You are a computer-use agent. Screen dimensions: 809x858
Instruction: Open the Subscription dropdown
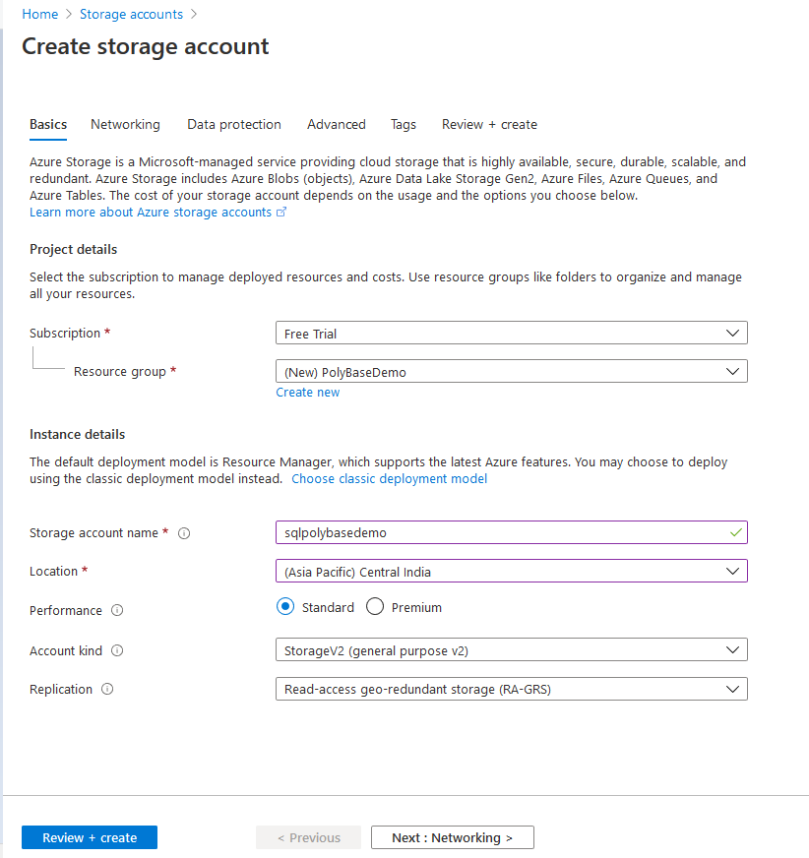pos(511,334)
